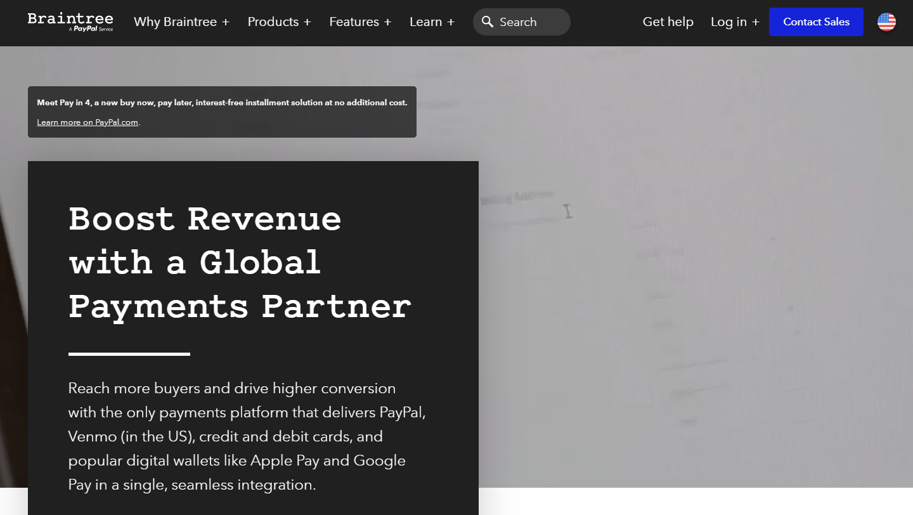Click the magnifier search icon

click(487, 22)
